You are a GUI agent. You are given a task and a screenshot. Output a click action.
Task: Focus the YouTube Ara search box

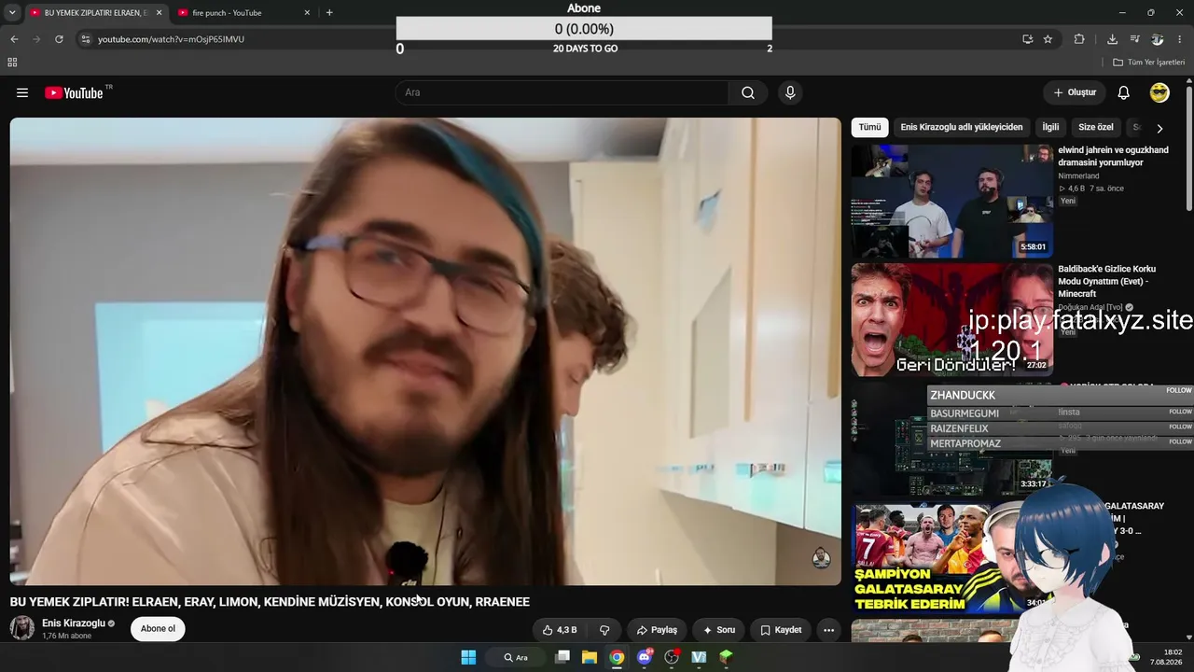pos(562,92)
